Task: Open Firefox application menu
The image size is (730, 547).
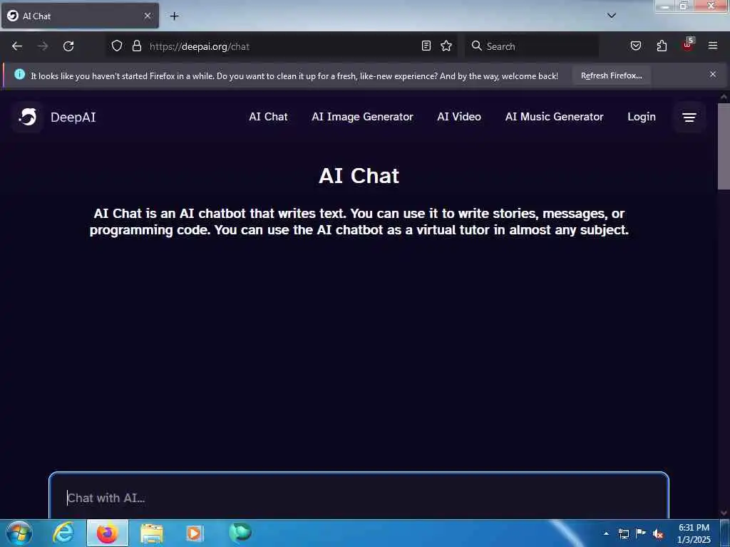Action: pyautogui.click(x=713, y=46)
